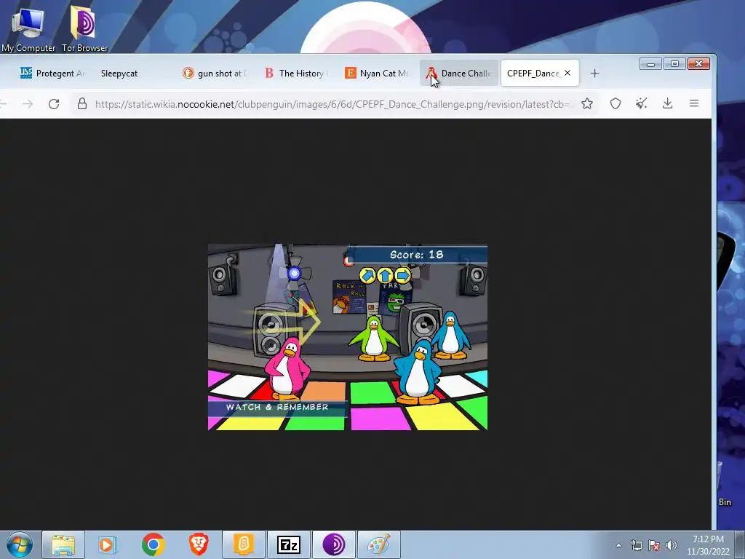745x559 pixels.
Task: Open the shield security level icon
Action: coord(615,103)
